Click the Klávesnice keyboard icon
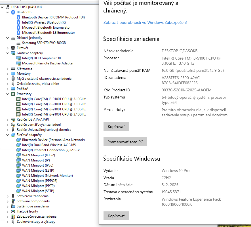This screenshot has height=227, width=251. coord(13,68)
